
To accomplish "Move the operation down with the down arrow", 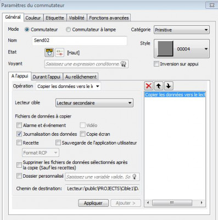I will tap(169, 86).
